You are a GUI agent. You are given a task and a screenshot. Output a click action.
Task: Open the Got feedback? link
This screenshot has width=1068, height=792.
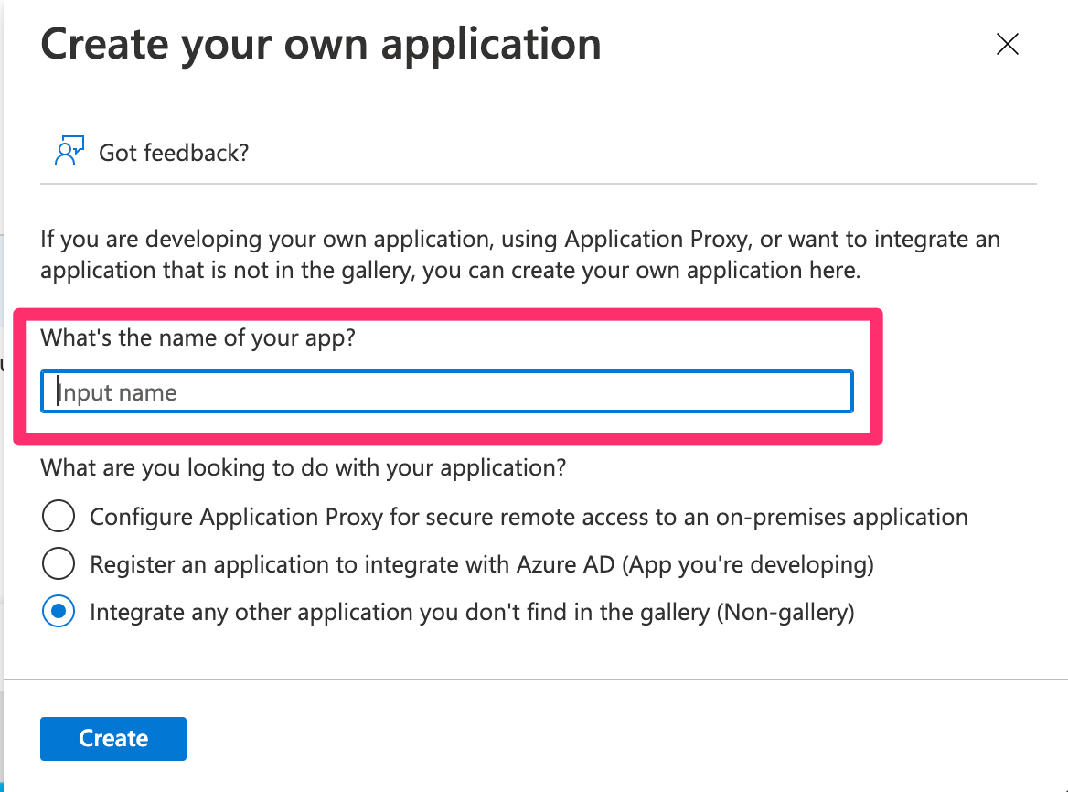click(174, 152)
